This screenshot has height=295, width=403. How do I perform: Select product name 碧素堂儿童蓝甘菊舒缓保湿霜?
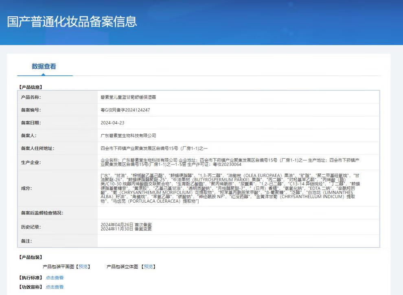pyautogui.click(x=128, y=97)
